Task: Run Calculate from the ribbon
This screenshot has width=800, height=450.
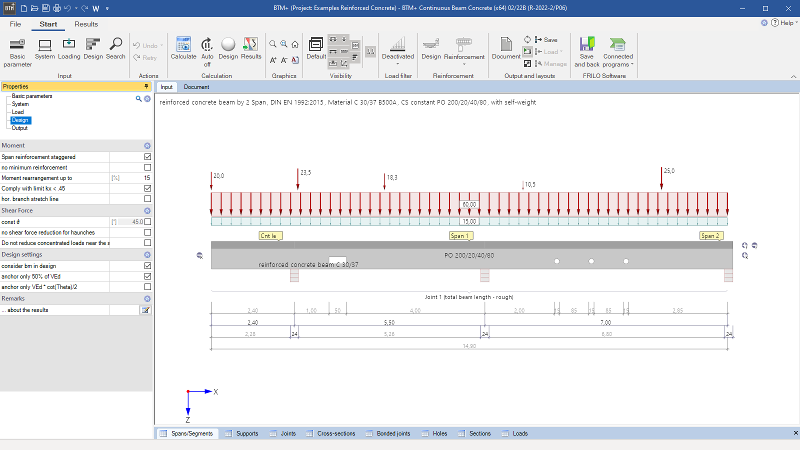Action: [183, 49]
